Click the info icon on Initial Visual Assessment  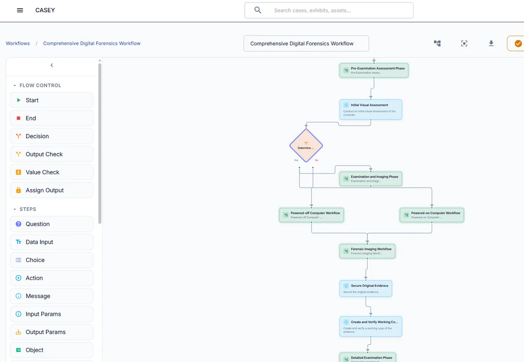[x=346, y=105]
